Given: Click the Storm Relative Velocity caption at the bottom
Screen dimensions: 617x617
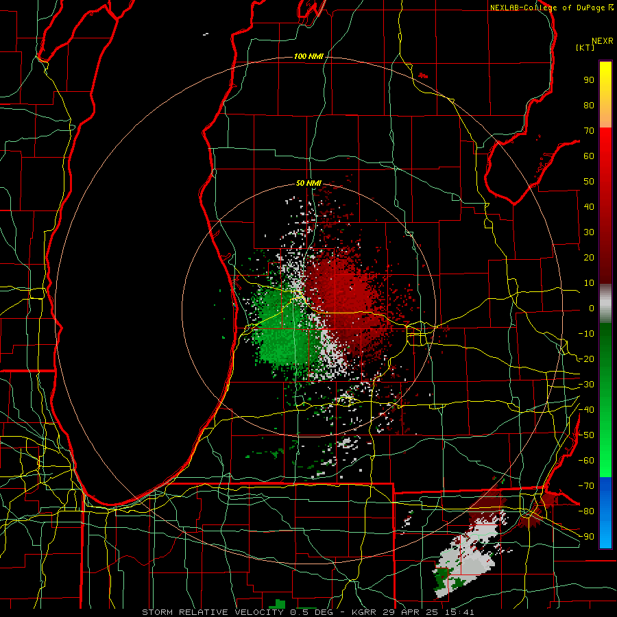Looking at the screenshot, I should tap(308, 612).
